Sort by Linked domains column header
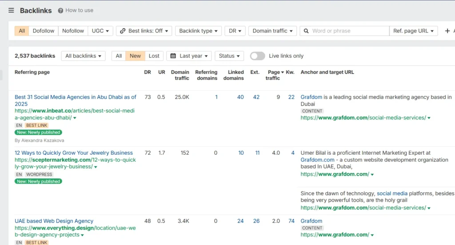 234,75
